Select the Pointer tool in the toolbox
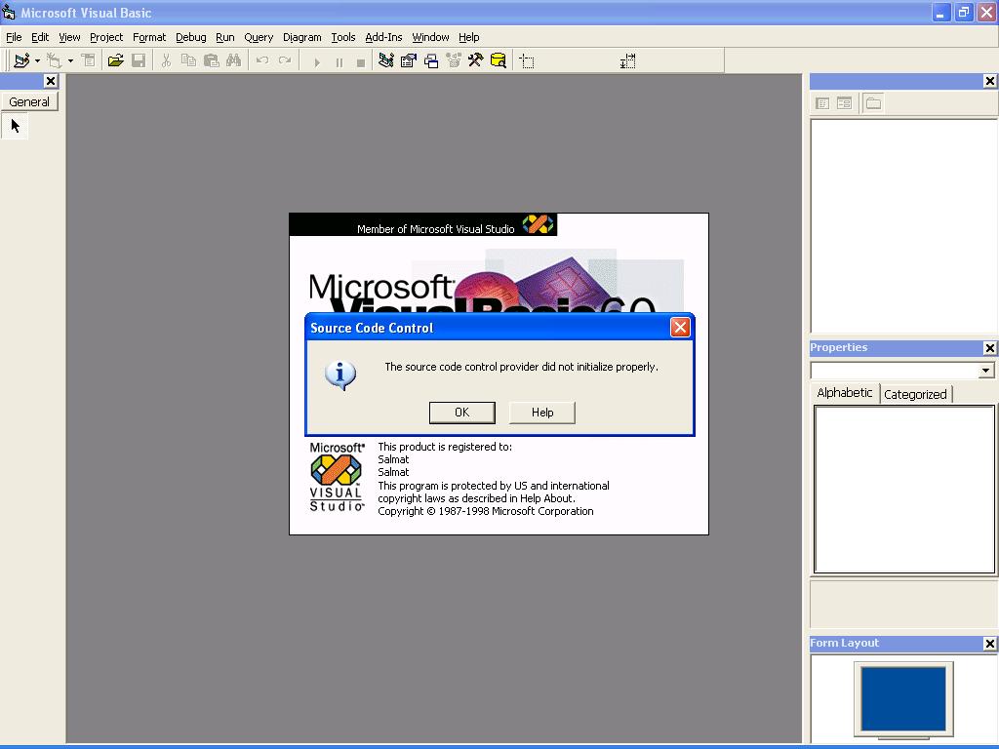This screenshot has width=999, height=749. [x=16, y=126]
